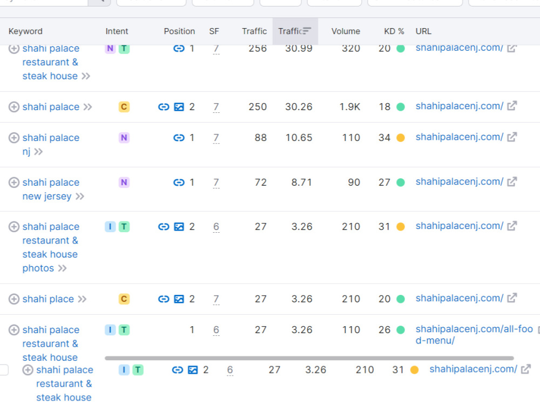Click the image pack icon in the 'steak house photos' row

point(179,227)
